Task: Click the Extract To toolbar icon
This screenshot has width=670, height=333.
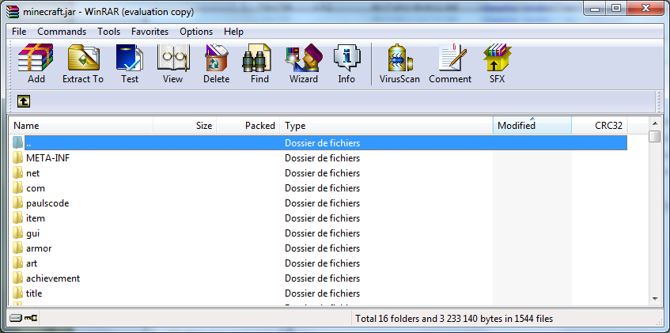Action: (x=84, y=58)
